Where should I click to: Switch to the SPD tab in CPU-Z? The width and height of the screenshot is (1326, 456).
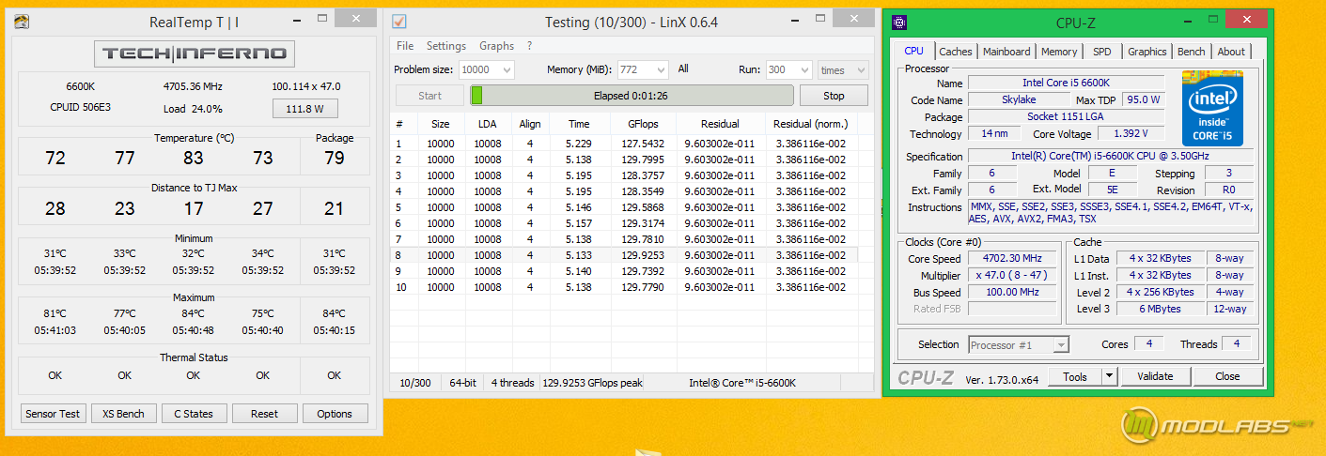pos(1102,52)
